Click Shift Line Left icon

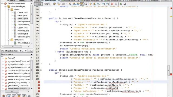pos(103,4)
